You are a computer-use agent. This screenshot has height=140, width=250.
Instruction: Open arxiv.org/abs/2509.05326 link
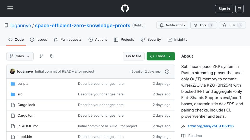coord(210,126)
